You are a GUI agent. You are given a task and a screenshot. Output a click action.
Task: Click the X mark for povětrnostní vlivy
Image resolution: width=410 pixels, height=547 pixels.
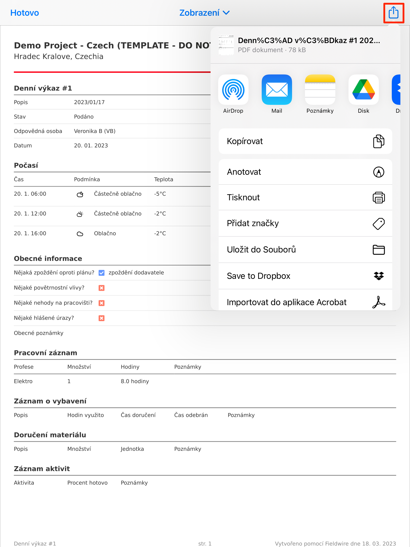101,288
